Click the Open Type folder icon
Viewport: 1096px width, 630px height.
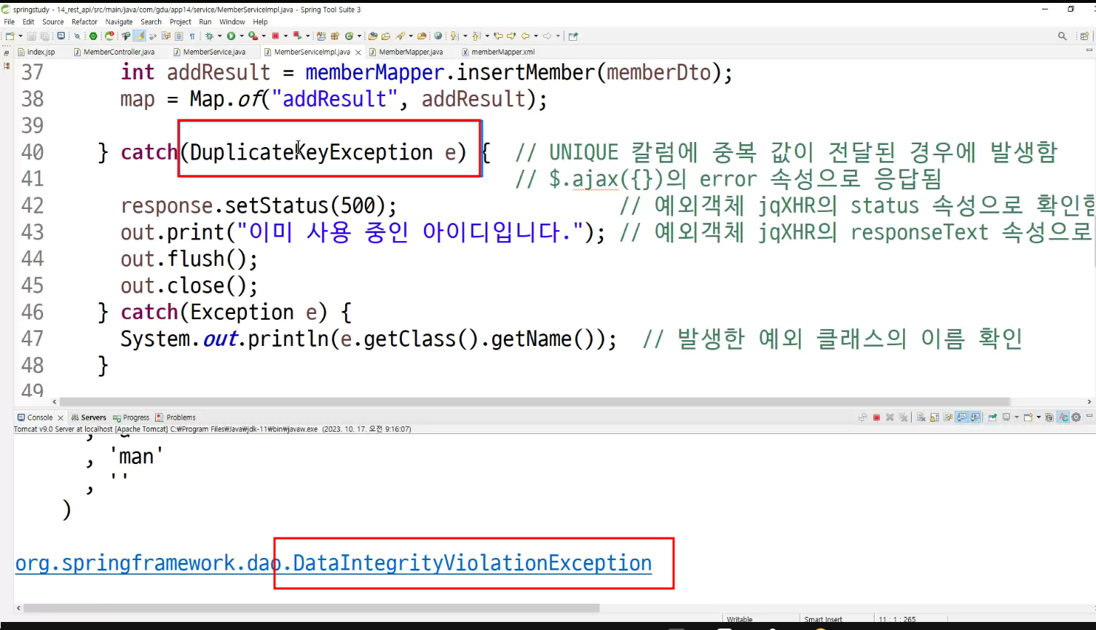tap(372, 36)
